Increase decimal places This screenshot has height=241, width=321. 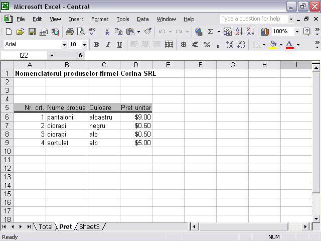tap(230, 45)
